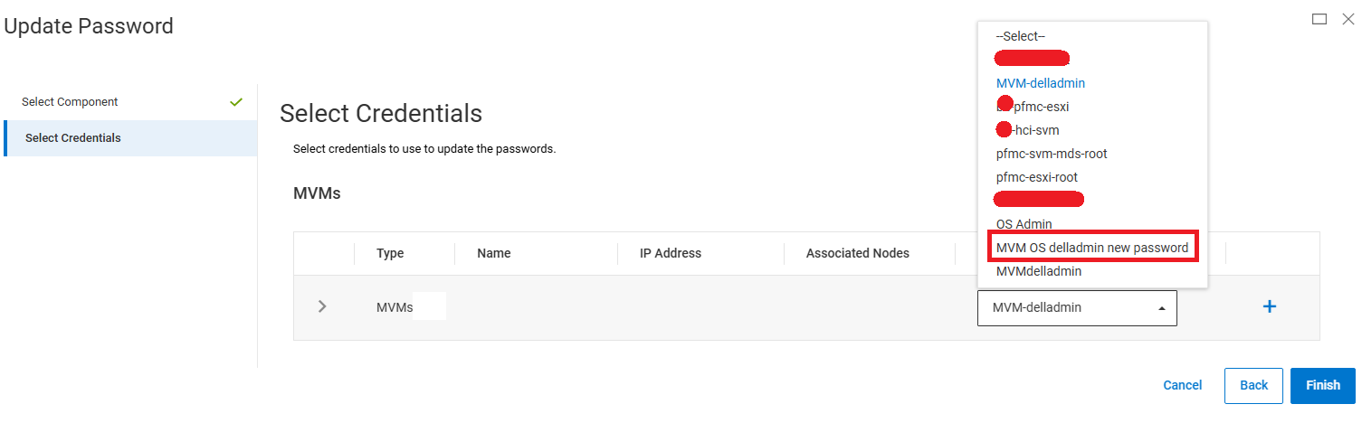The image size is (1371, 423).
Task: Select MVM OS delladmin new password
Action: pos(1091,247)
